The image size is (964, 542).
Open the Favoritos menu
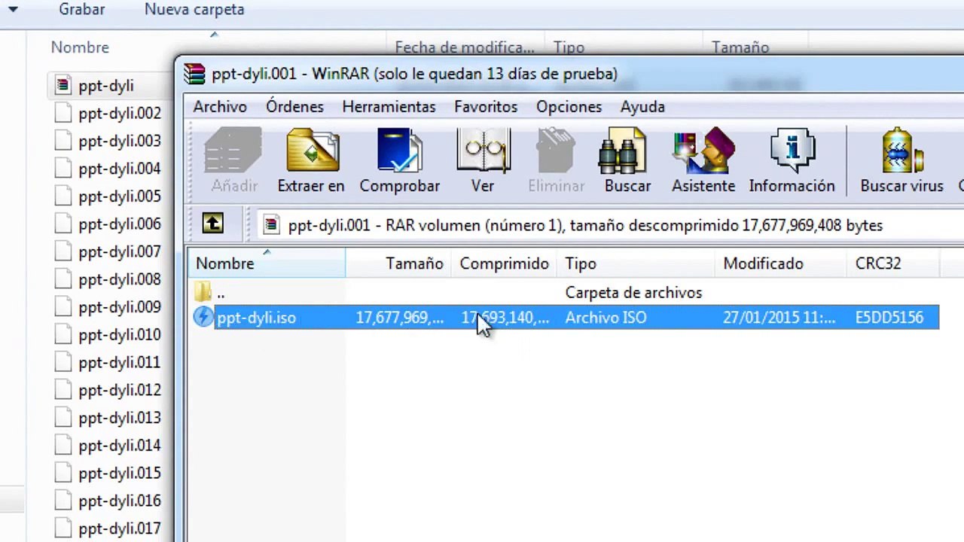[486, 107]
